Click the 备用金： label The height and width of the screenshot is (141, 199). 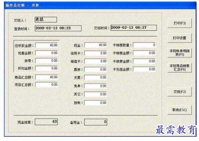[76, 122]
